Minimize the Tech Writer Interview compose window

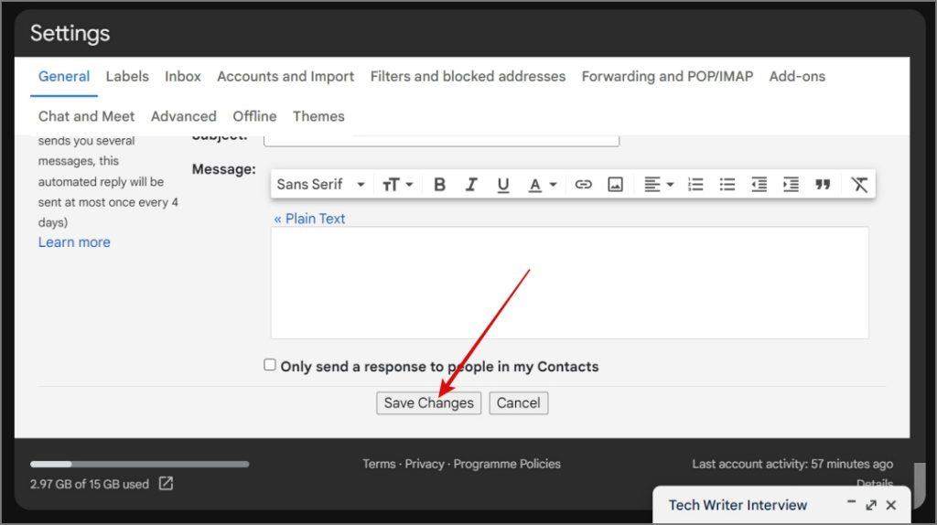coord(852,504)
